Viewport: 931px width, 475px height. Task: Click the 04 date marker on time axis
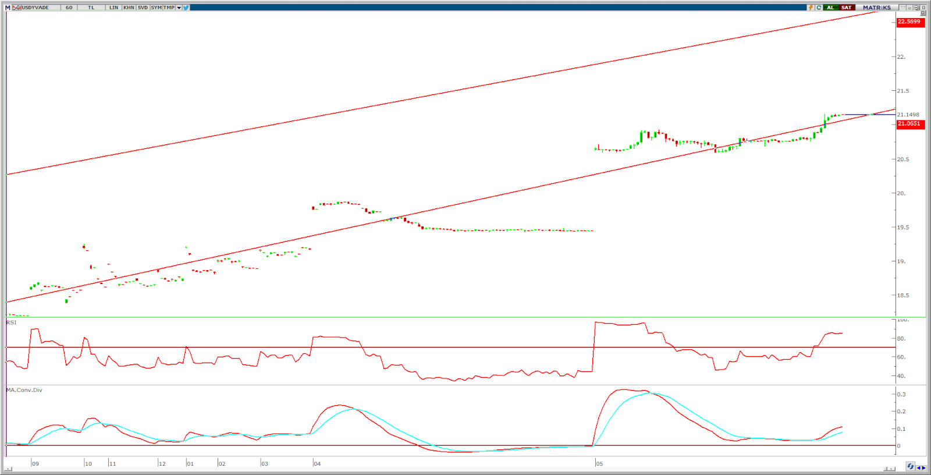pyautogui.click(x=317, y=464)
